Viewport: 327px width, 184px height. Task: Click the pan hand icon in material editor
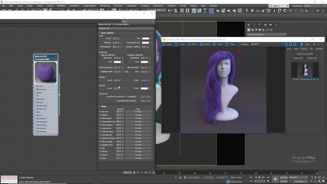point(134,173)
